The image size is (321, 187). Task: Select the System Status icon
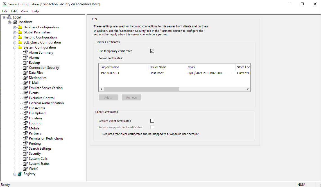pos(24,163)
